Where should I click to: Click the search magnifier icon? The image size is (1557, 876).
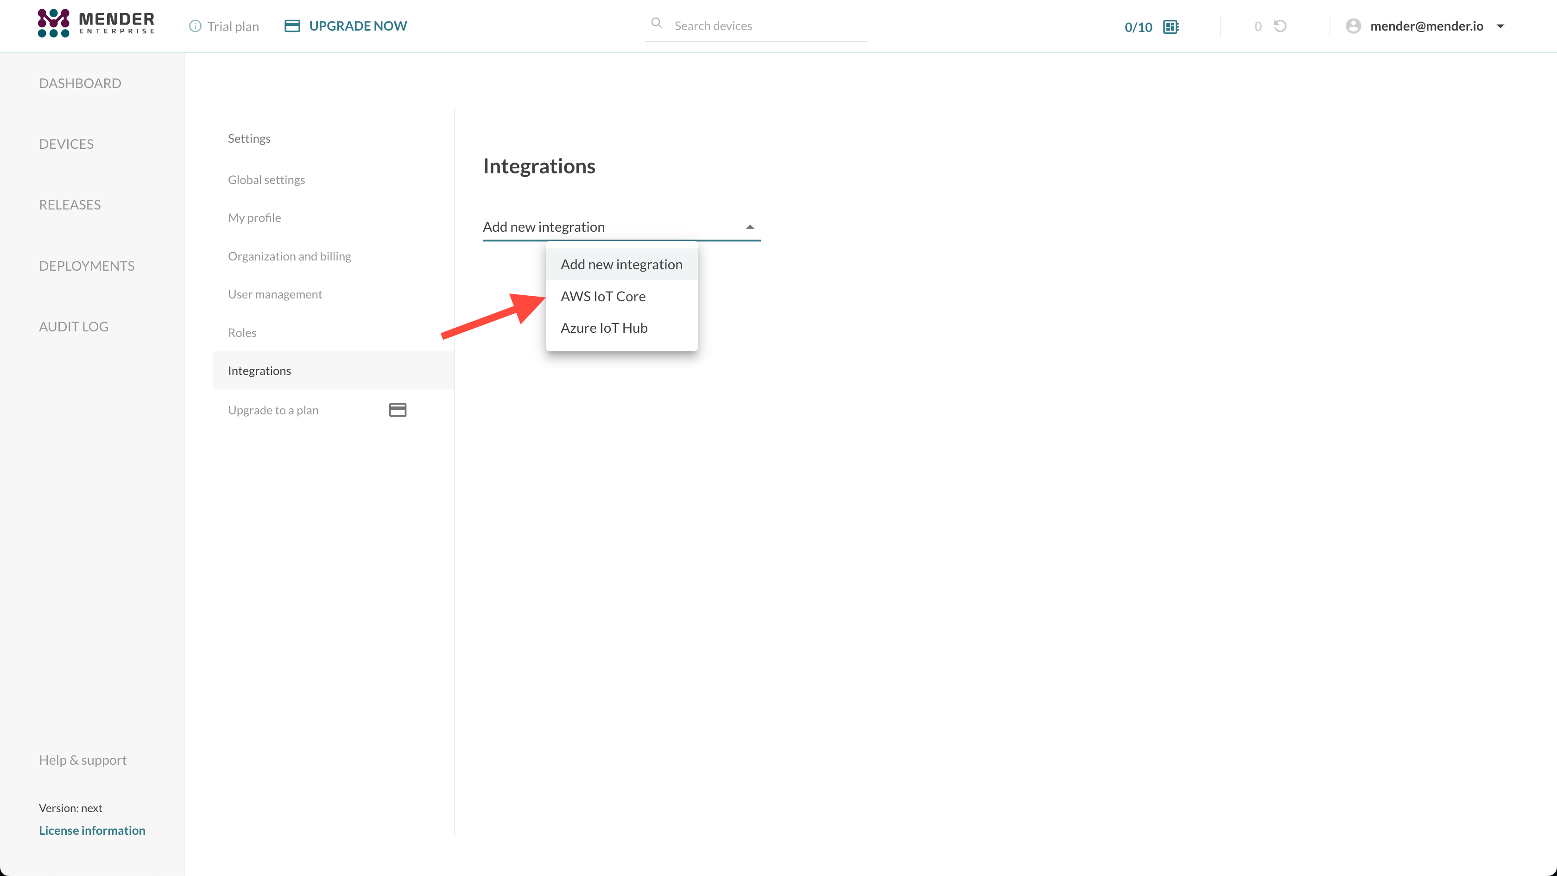[657, 24]
